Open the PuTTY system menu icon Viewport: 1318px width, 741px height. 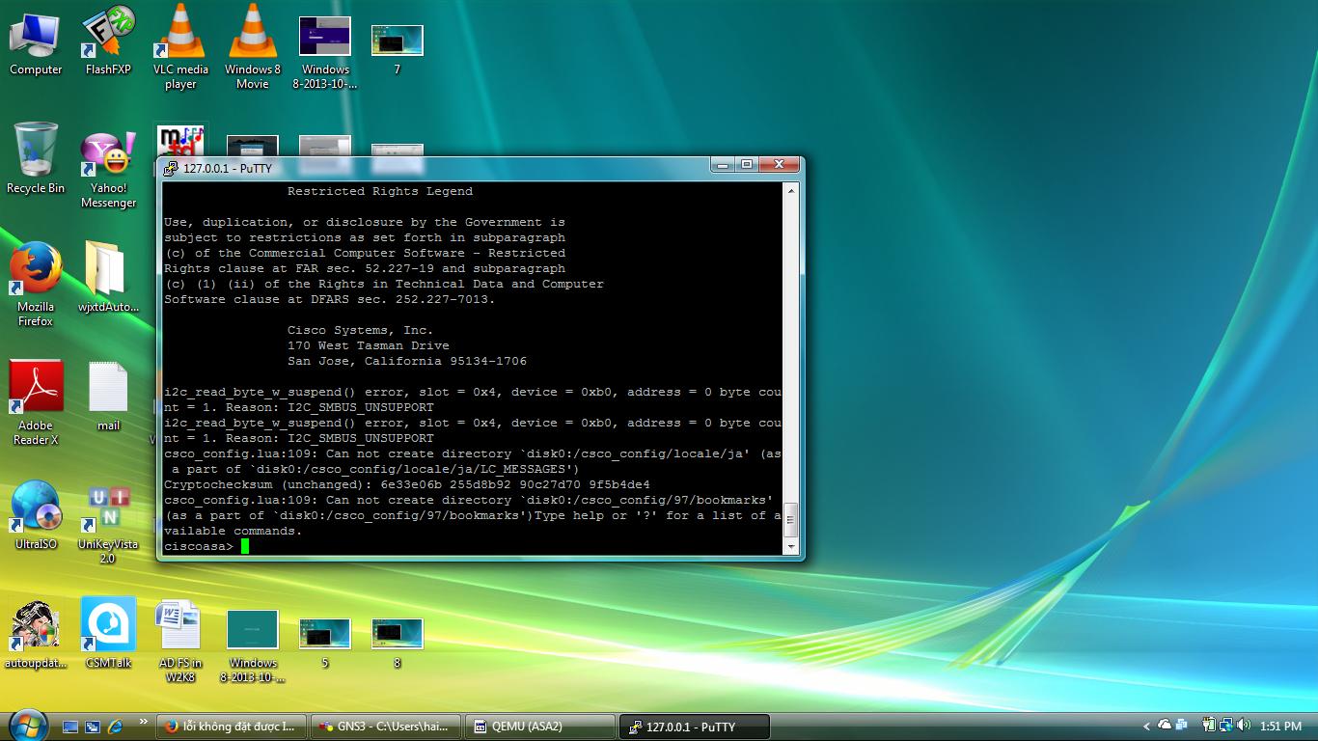coord(171,169)
